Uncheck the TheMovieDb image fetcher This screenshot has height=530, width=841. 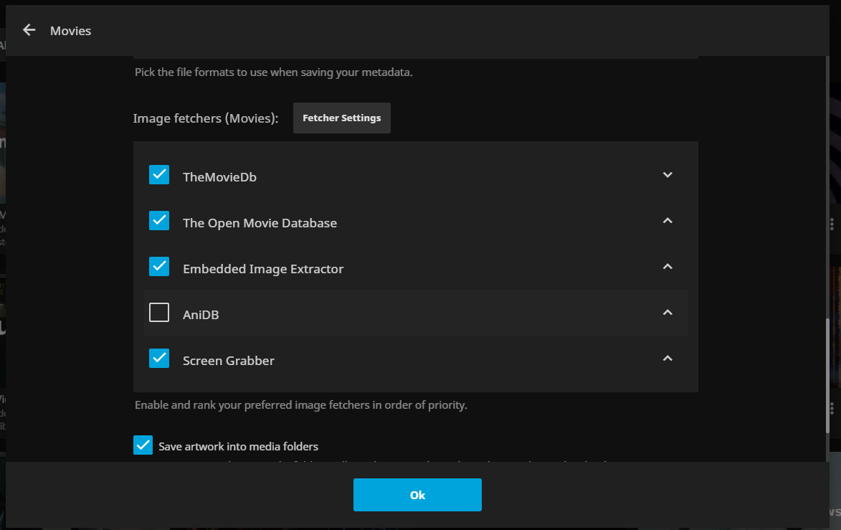click(159, 175)
